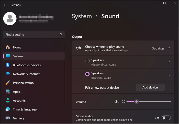Click the search magnifier icon
The width and height of the screenshot is (179, 124).
tap(61, 35)
